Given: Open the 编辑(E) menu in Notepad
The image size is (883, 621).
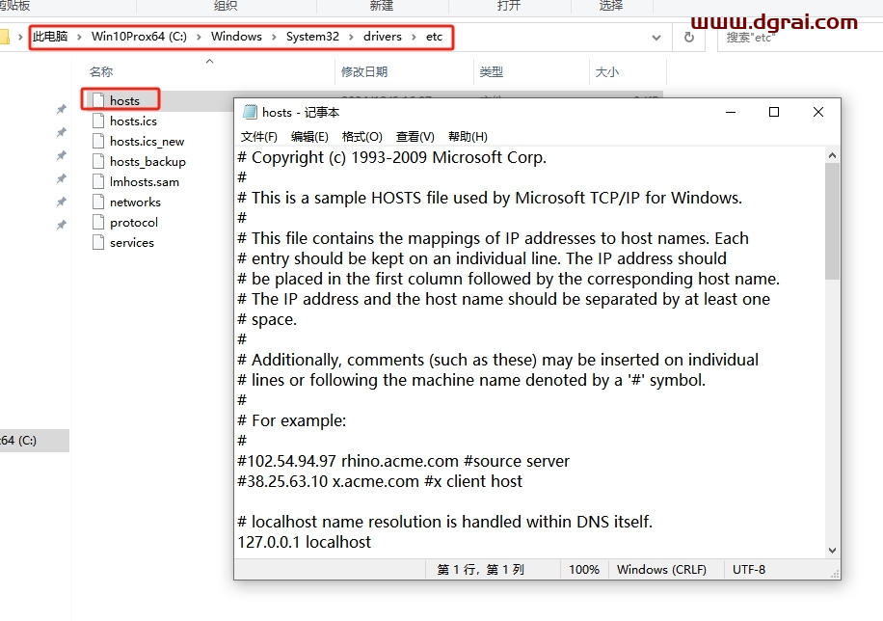Looking at the screenshot, I should [x=309, y=136].
